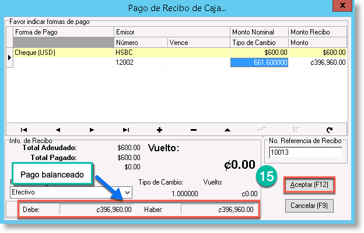Click Aceptar (F12) button

309,185
